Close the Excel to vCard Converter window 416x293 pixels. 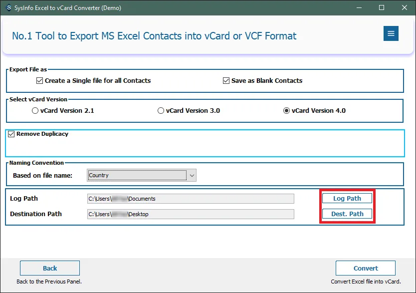[x=404, y=8]
